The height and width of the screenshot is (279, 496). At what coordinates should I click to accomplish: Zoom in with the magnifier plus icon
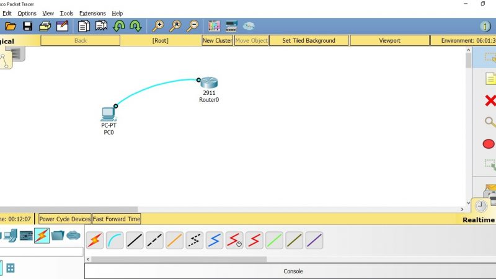tap(158, 26)
